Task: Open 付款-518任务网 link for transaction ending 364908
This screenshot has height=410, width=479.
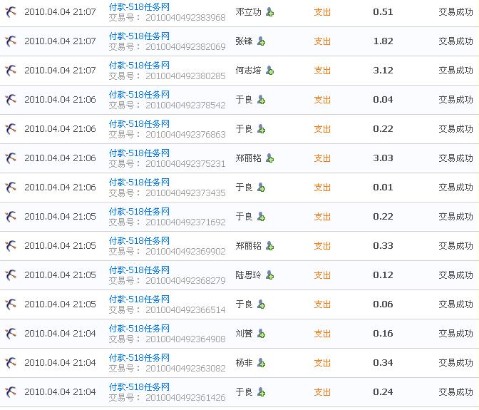Action: click(139, 328)
